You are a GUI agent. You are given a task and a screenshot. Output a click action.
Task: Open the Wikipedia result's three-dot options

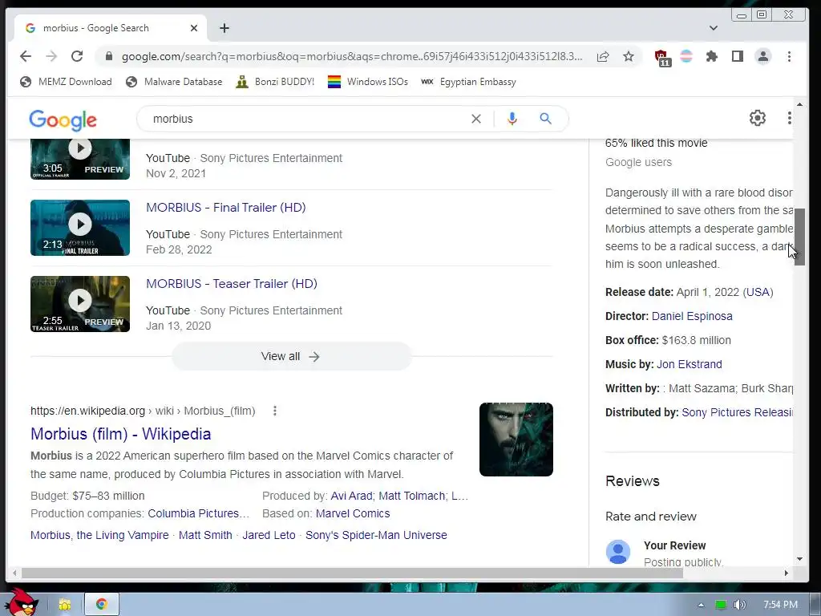(275, 411)
